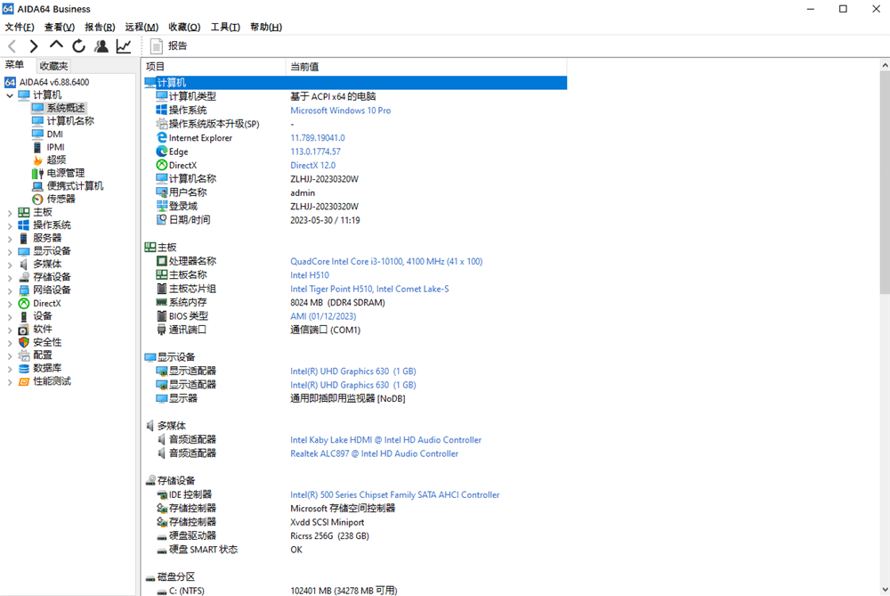This screenshot has width=890, height=596.
Task: Click the Microsoft Windows 10 Pro link
Action: 340,110
